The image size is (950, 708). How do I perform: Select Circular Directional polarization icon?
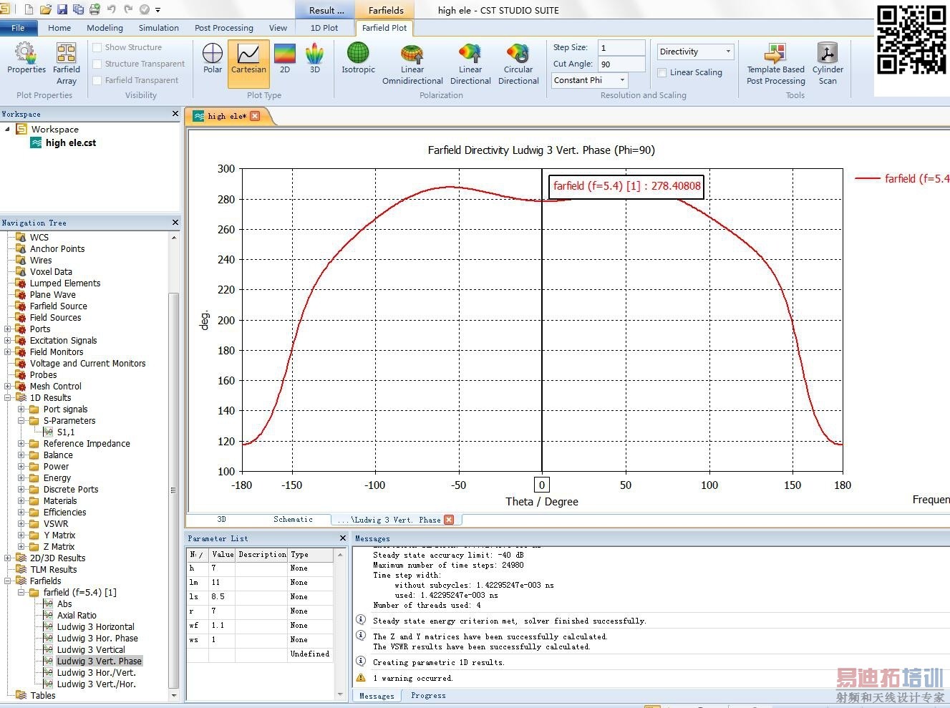pos(518,63)
